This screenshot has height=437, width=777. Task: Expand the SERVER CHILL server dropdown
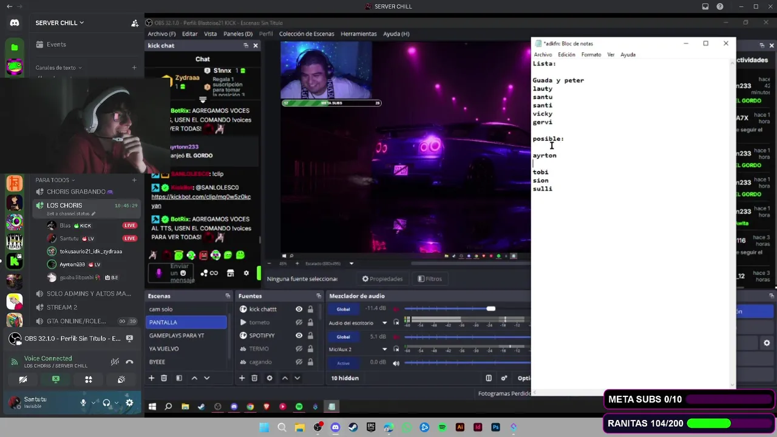point(59,23)
